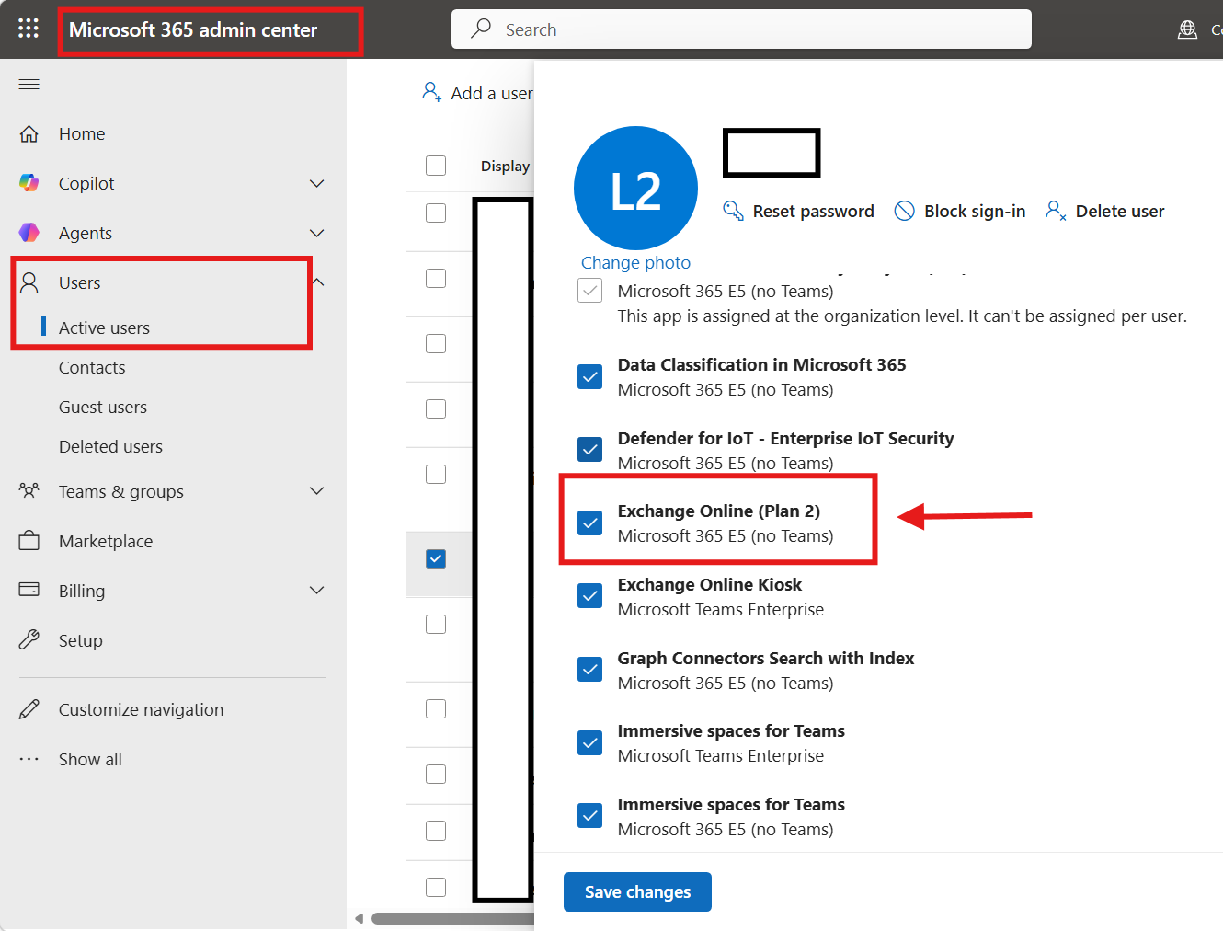
Task: Click Reset password text
Action: (814, 211)
